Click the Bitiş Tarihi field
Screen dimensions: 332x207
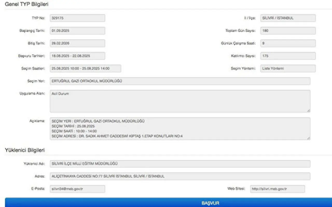[x=77, y=43]
